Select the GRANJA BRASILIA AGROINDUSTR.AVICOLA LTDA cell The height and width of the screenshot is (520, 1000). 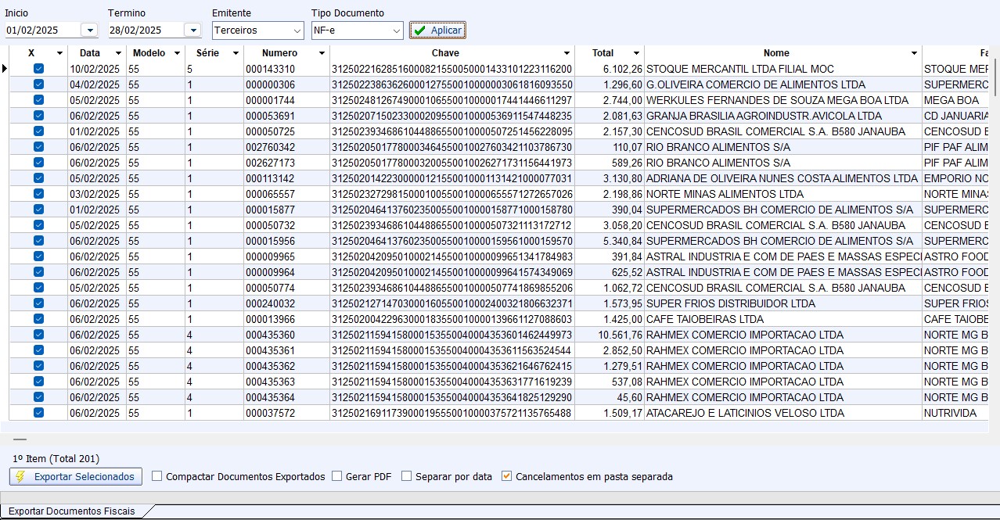(x=783, y=116)
